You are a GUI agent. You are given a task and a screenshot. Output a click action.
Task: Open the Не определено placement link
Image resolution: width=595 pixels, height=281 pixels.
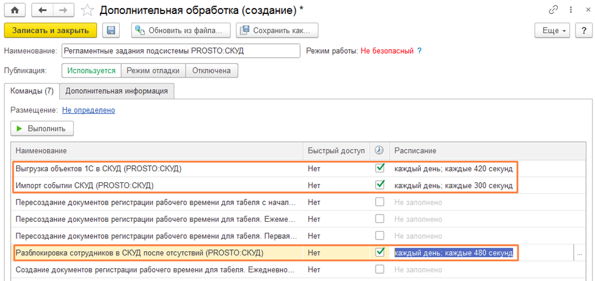[x=89, y=110]
